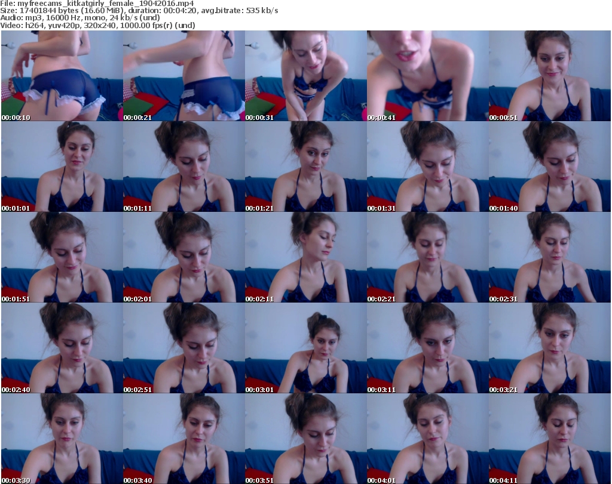The height and width of the screenshot is (484, 612).
Task: Open the frame with timestamp 00:00:21
Action: [x=184, y=76]
